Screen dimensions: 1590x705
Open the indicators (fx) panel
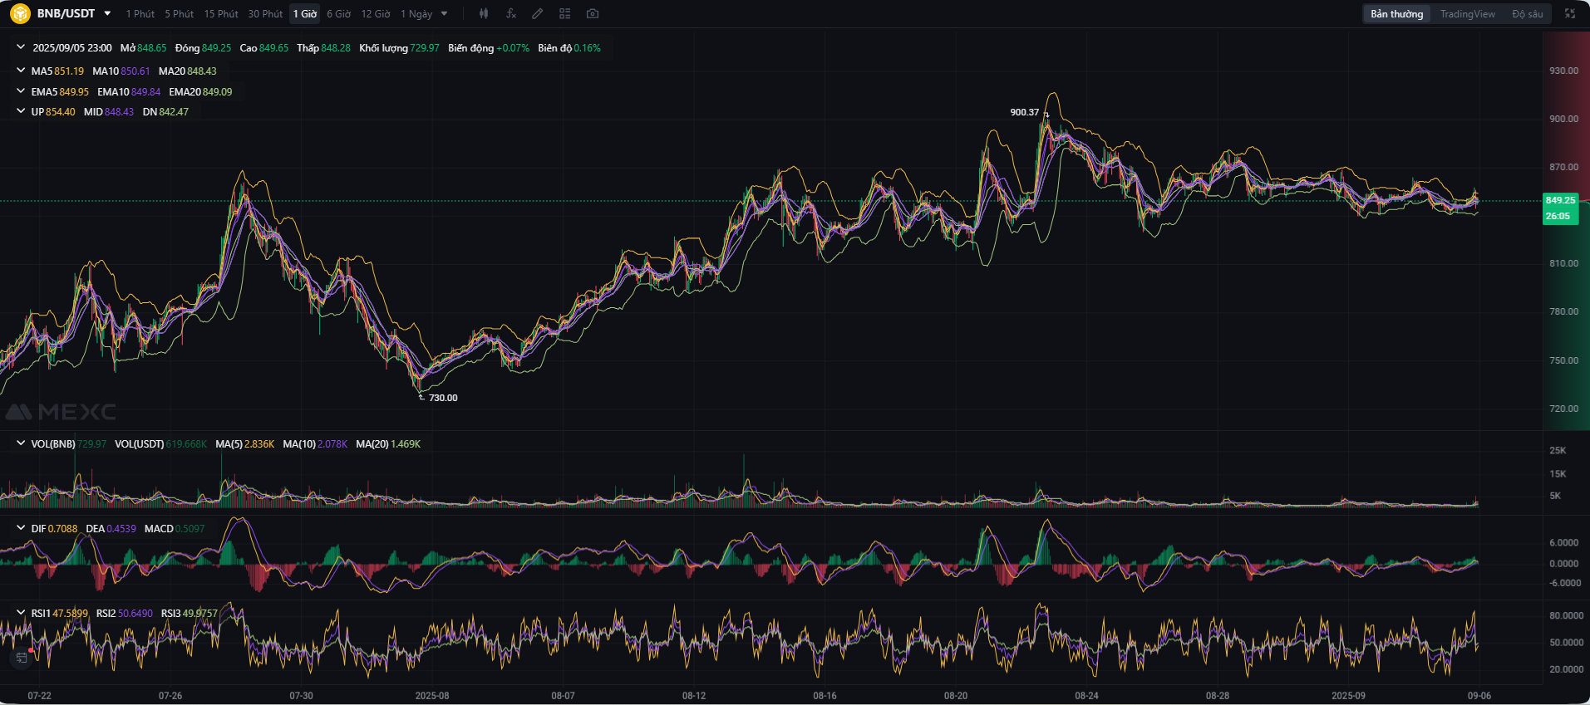510,14
